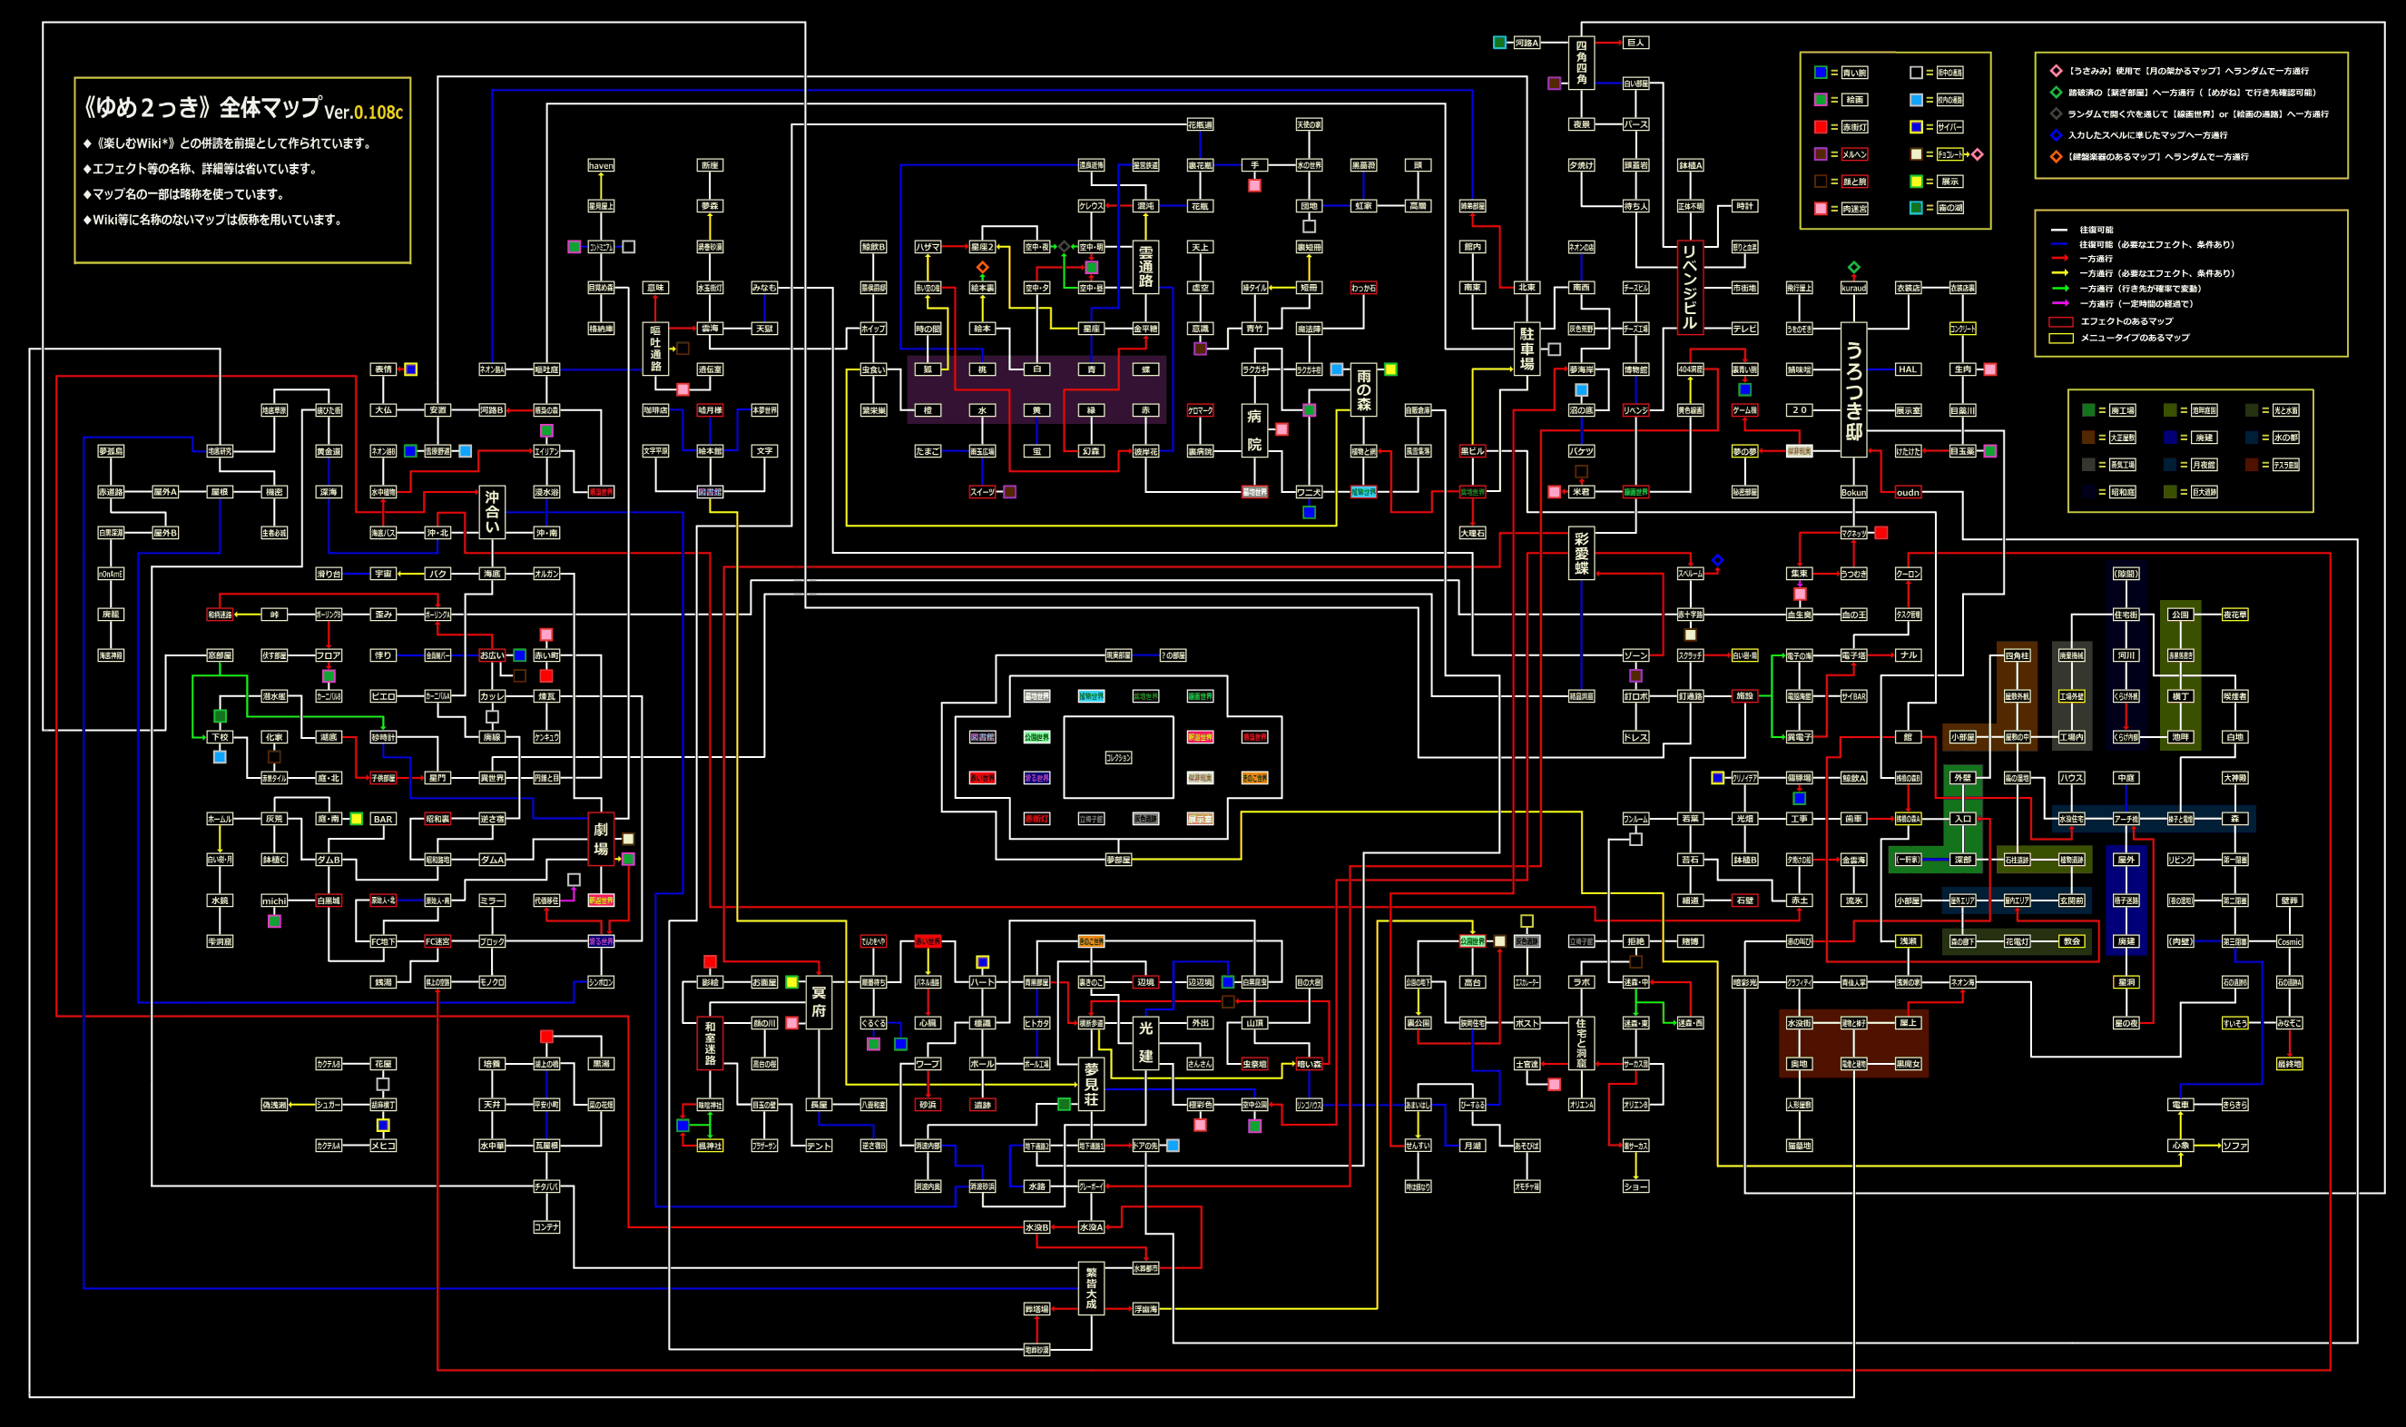Click the magenta timed-arrow in the line legend
2406x1427 pixels.
tap(2059, 304)
